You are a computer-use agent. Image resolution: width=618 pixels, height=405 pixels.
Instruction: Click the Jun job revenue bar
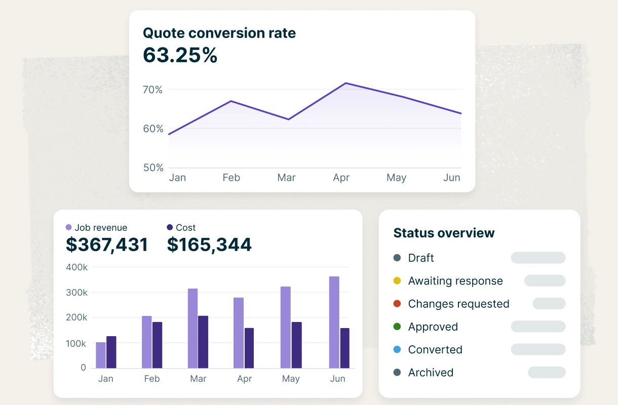click(334, 322)
